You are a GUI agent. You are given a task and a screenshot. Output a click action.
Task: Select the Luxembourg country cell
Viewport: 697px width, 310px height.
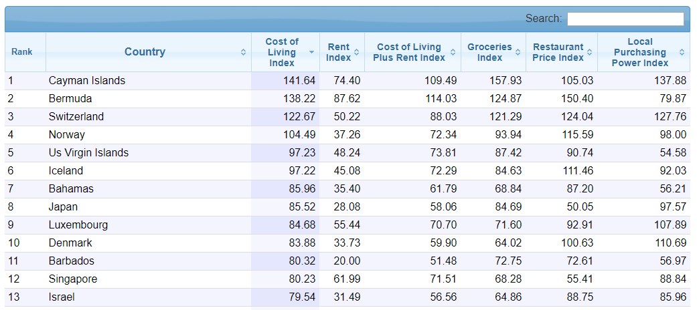(x=78, y=225)
